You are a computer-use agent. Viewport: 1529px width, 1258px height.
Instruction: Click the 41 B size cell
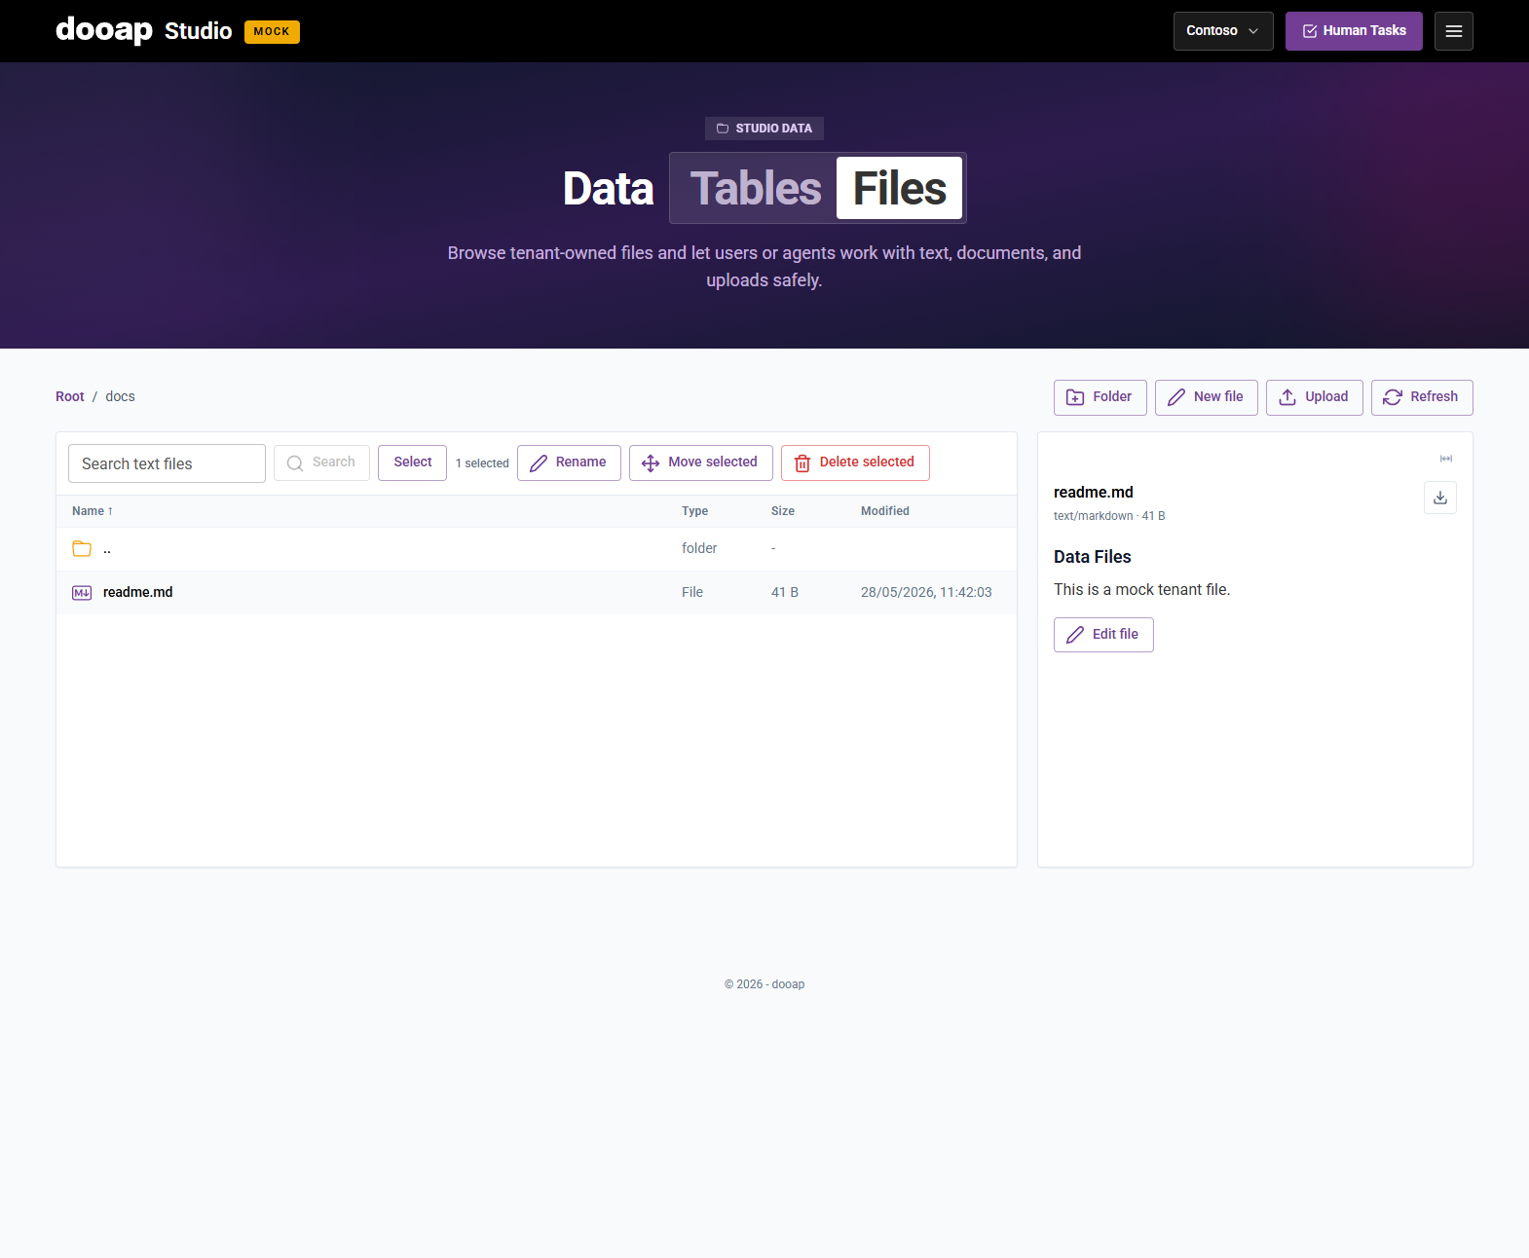pyautogui.click(x=785, y=592)
